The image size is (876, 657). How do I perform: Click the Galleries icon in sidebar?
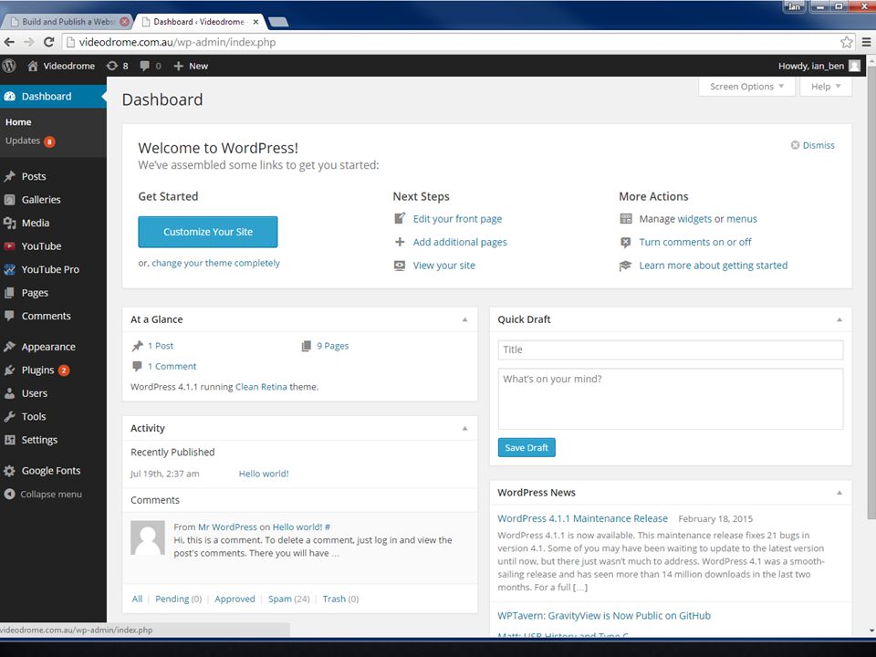tap(9, 200)
